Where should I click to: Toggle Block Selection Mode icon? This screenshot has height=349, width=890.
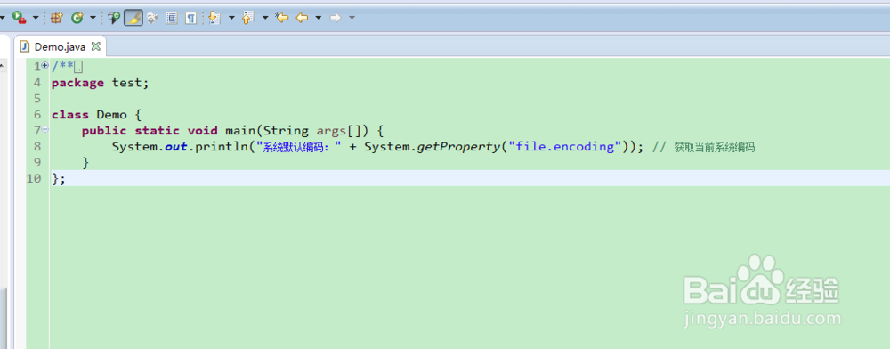pos(172,18)
